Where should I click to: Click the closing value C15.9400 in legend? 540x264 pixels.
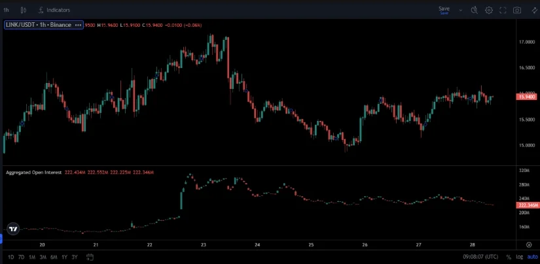tap(153, 25)
